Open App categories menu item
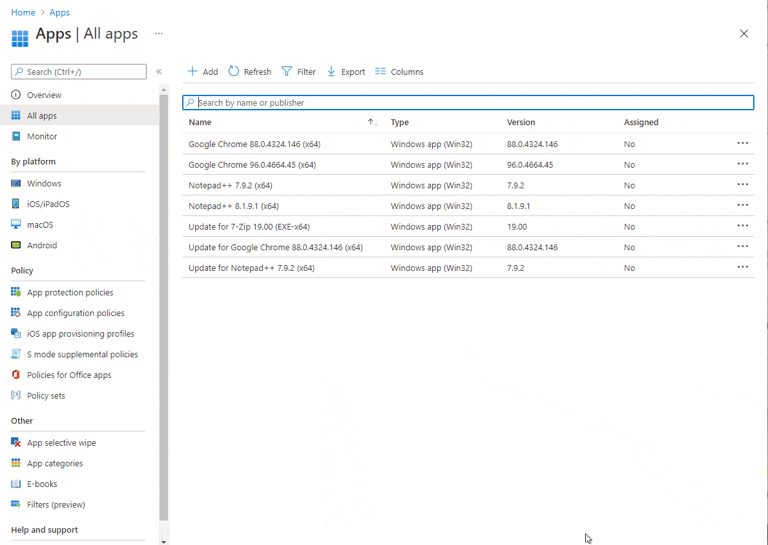Image resolution: width=768 pixels, height=545 pixels. 55,463
